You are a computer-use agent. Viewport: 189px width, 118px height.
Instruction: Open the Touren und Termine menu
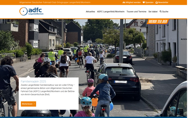(136, 12)
